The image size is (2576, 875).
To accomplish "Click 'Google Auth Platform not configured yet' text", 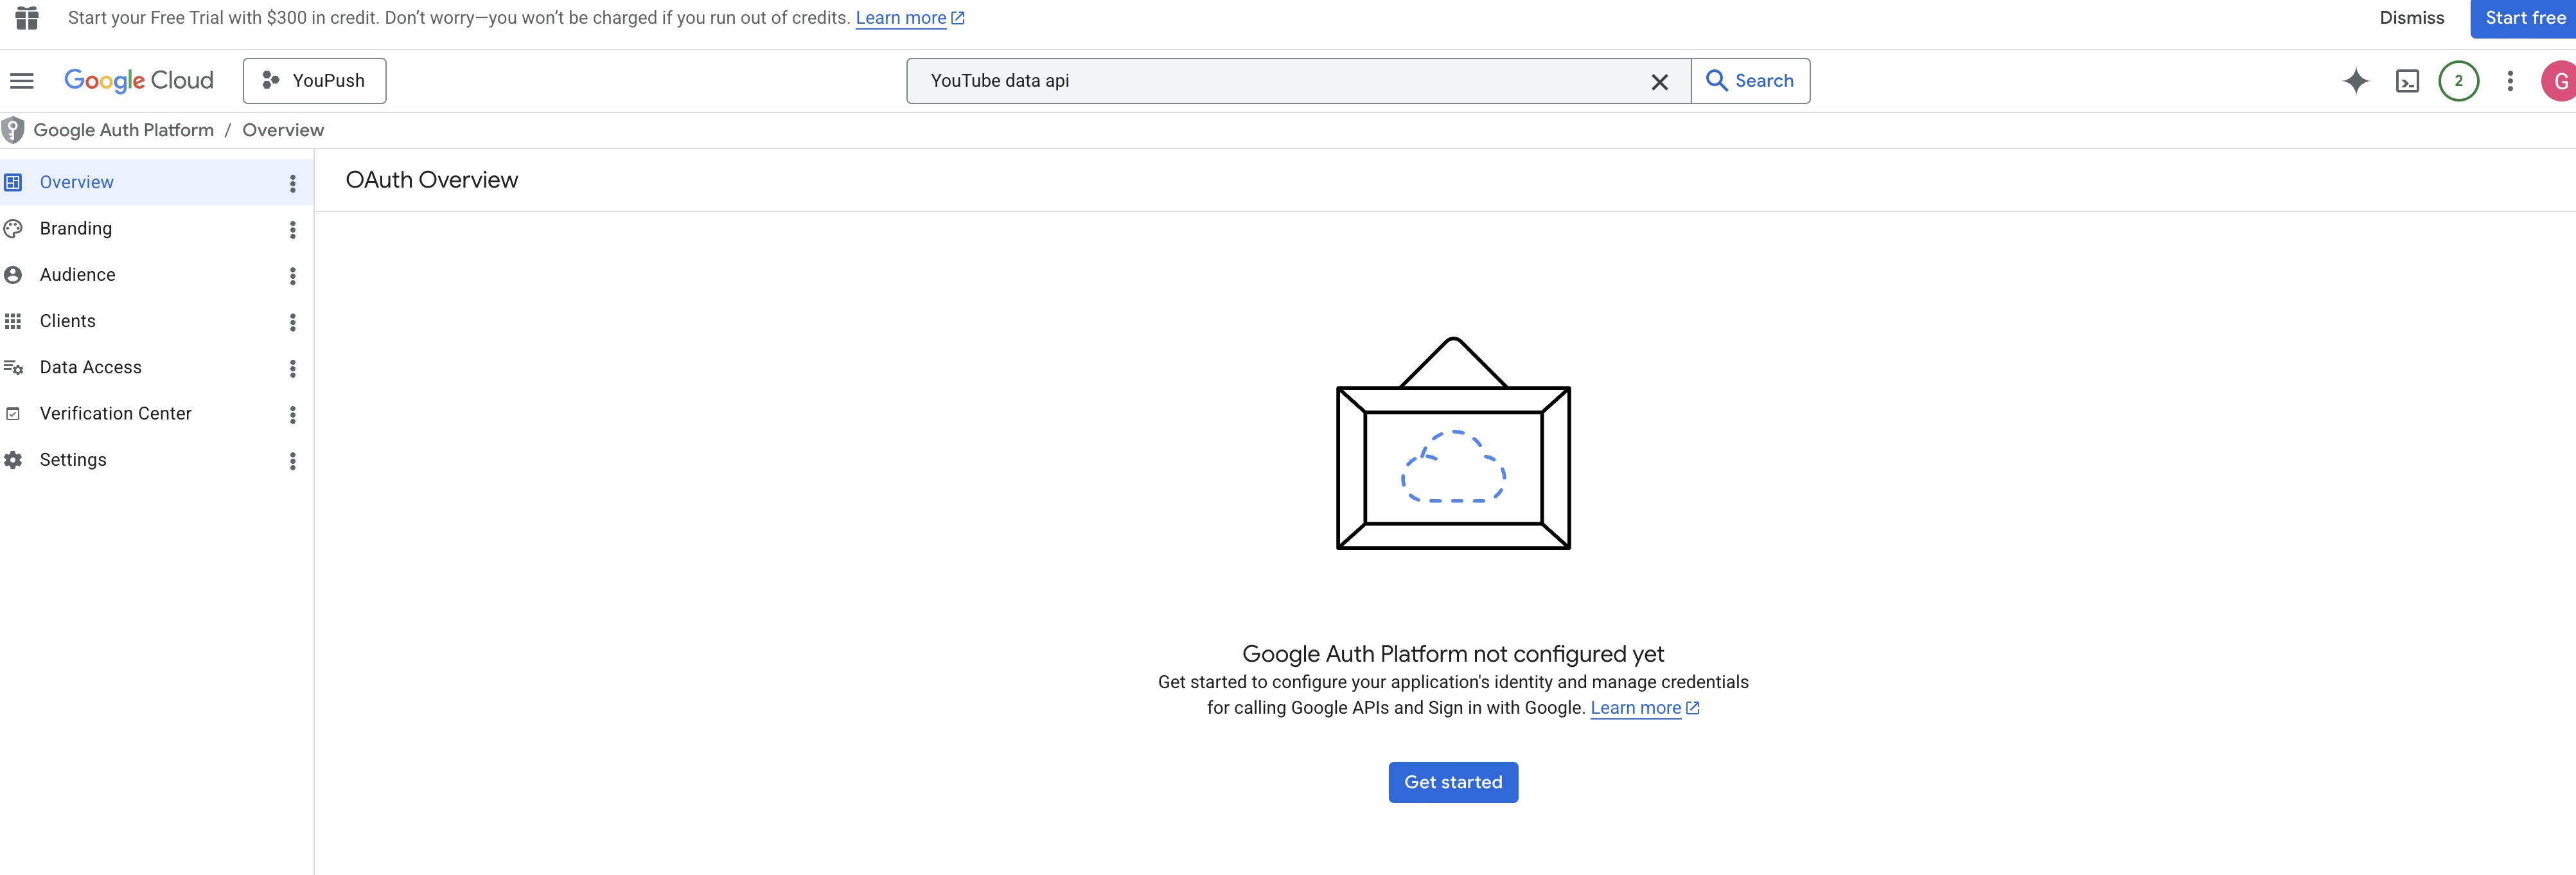I will pos(1453,654).
